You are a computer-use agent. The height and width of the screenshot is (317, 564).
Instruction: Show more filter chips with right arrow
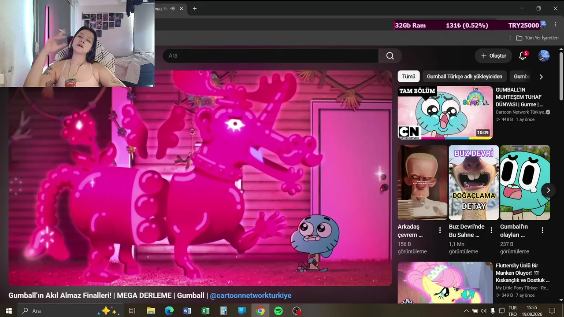(x=541, y=77)
